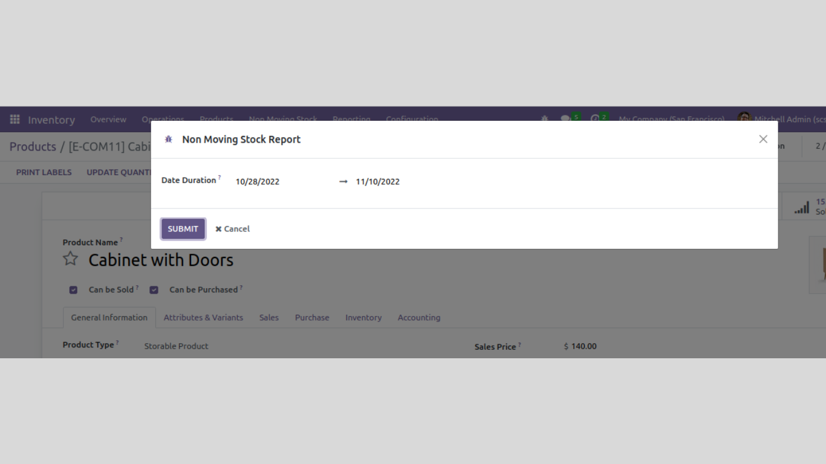Image resolution: width=826 pixels, height=464 pixels.
Task: Toggle the Can be Sold checkbox
Action: click(73, 290)
